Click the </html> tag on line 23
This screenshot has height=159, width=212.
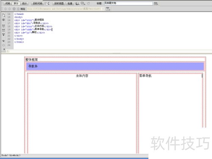click(19, 42)
